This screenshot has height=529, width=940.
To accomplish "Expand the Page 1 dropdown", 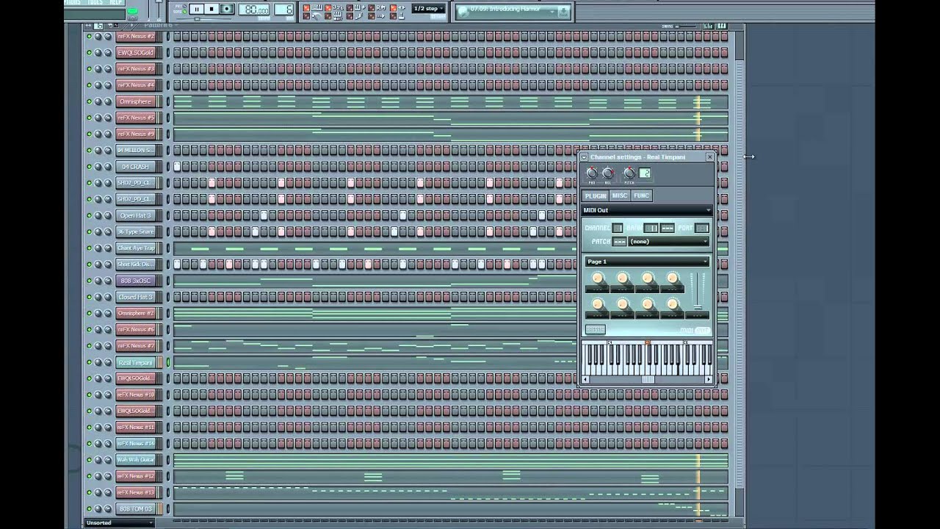I will tap(647, 262).
